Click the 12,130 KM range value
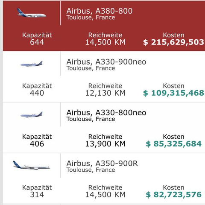Screen dimensions: 205x205 105,93
